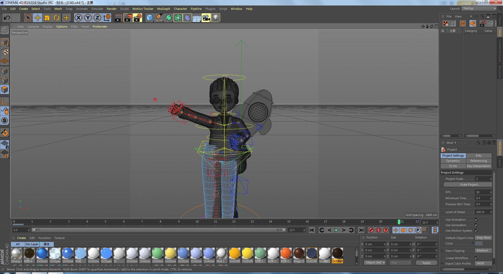Screen dimensions: 503x274
Task: Switch to Polygons mode in left toolbar
Action: (5, 90)
